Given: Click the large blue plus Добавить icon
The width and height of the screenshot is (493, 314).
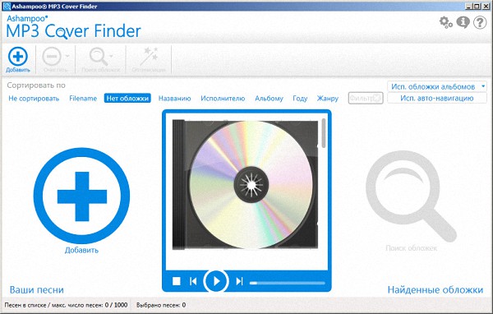Looking at the screenshot, I should (81, 196).
